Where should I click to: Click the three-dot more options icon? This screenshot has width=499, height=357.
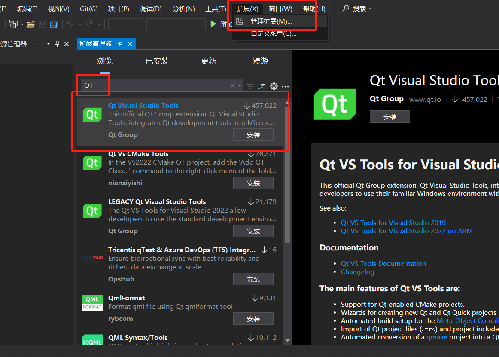tap(286, 86)
